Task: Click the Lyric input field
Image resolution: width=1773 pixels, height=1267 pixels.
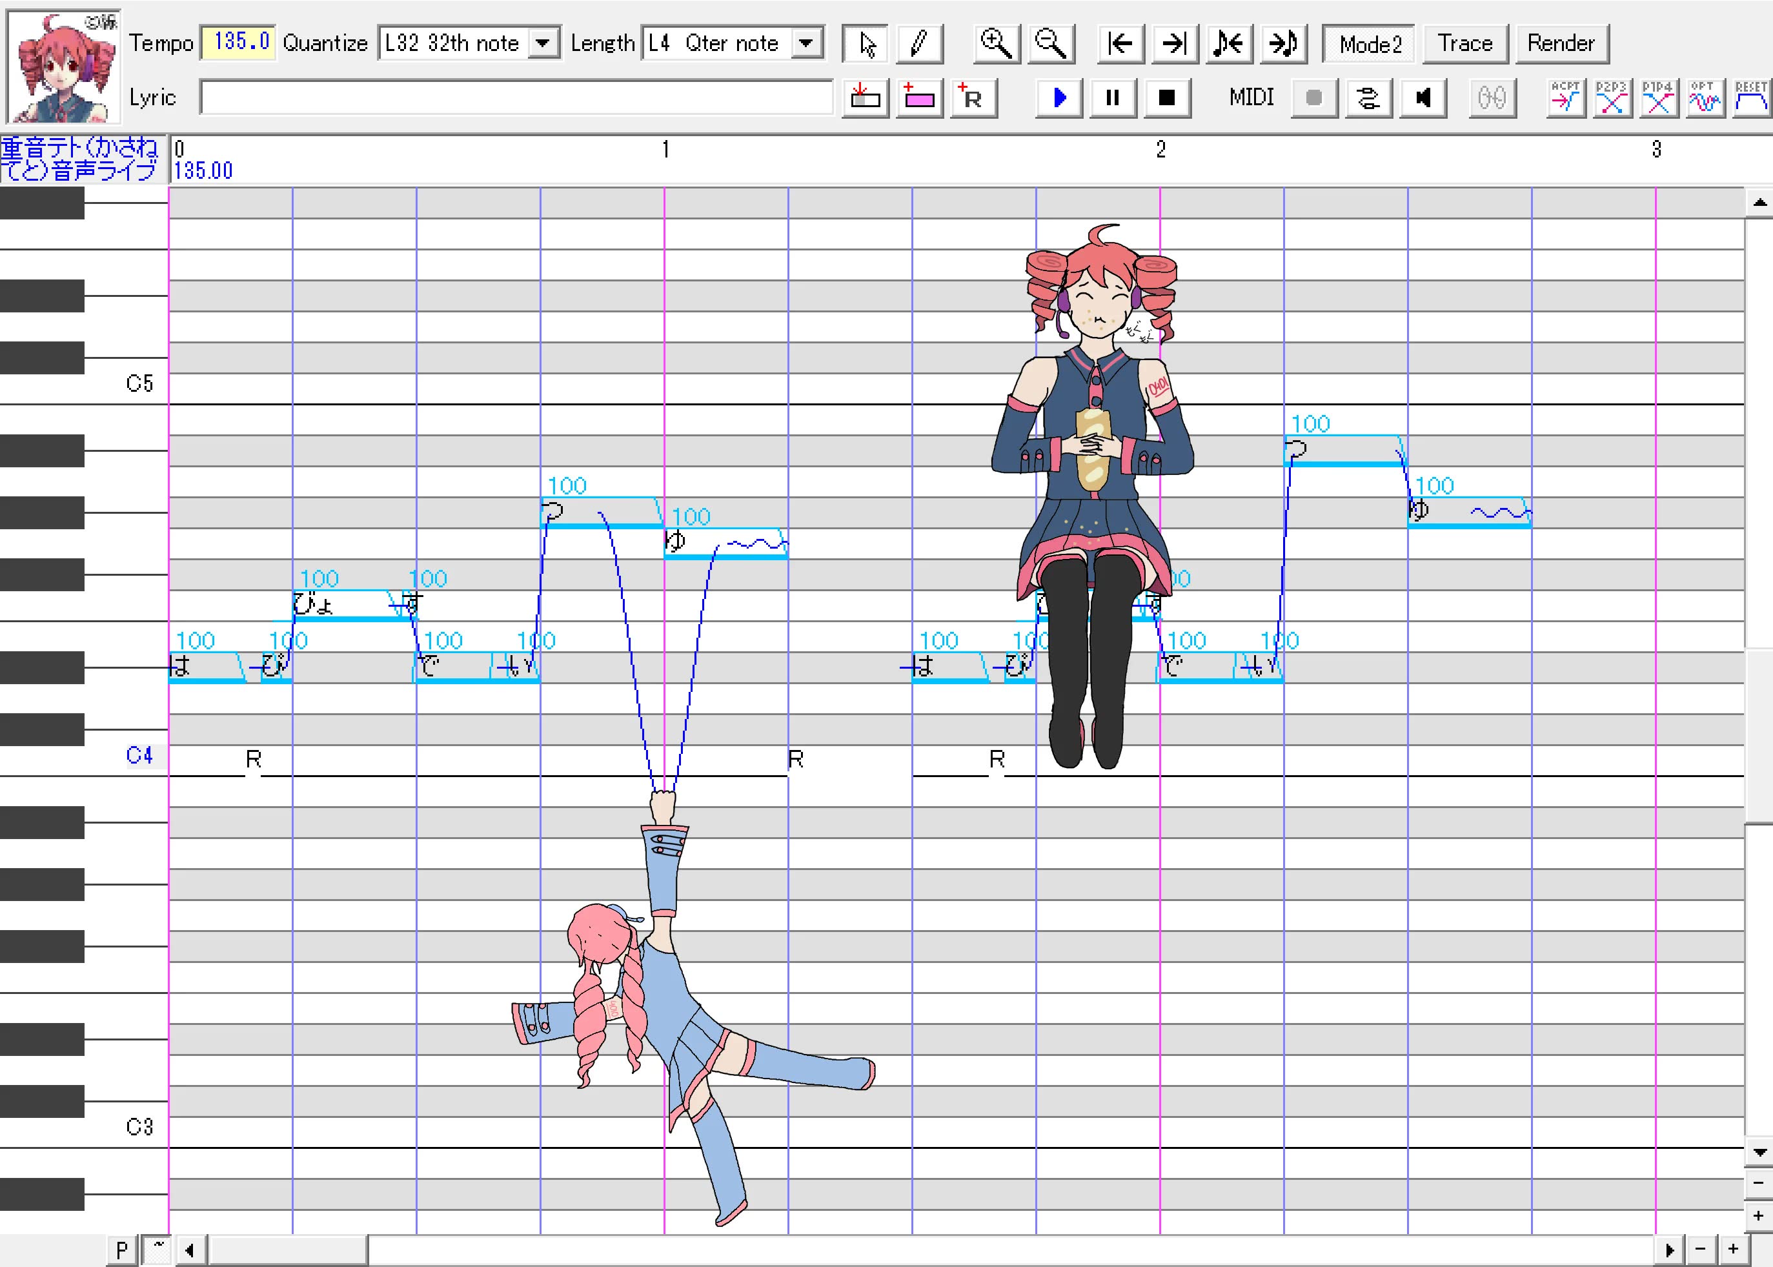Action: [x=516, y=98]
